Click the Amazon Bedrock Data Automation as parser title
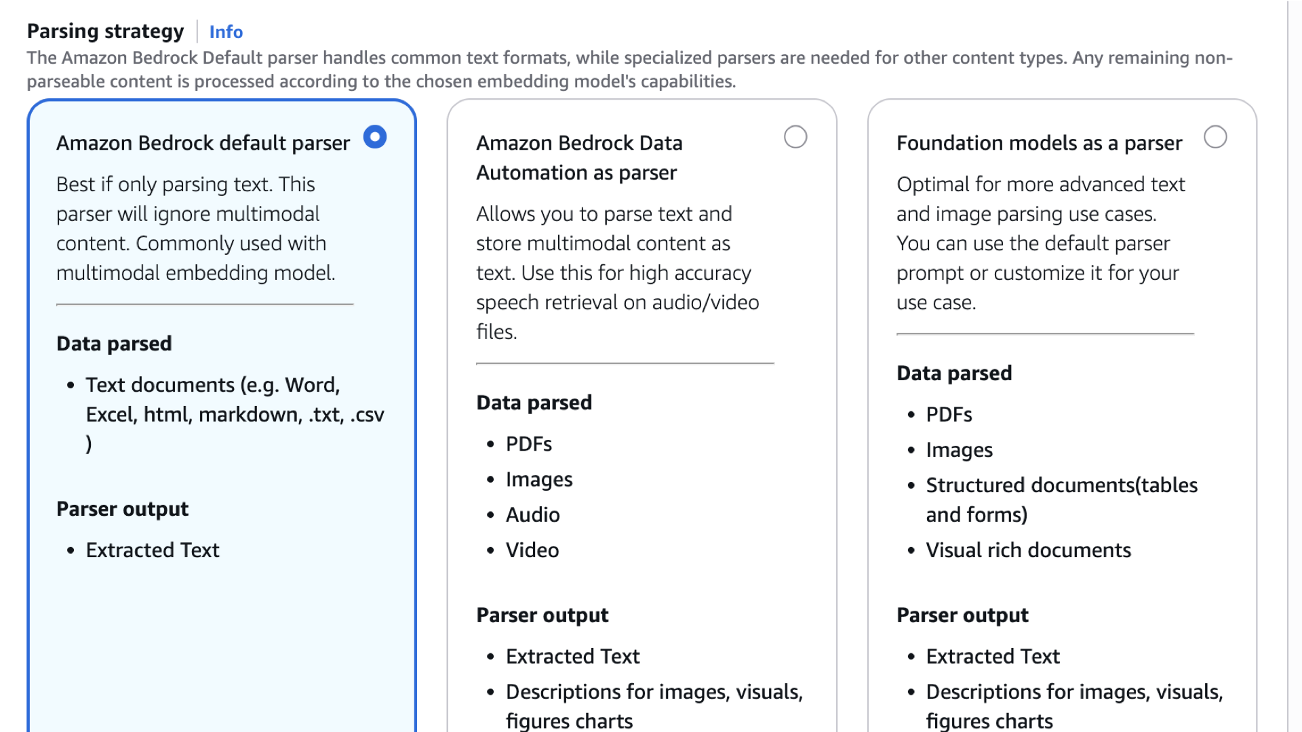Image resolution: width=1302 pixels, height=732 pixels. coord(579,158)
